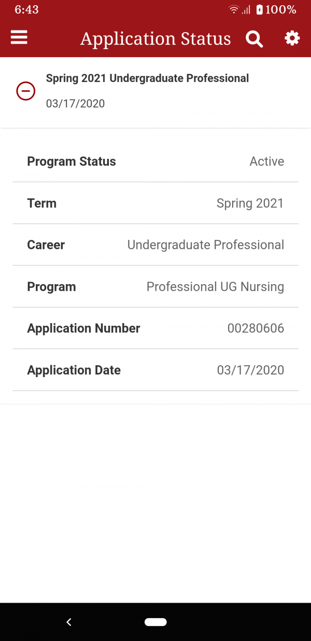Tap the search magnifier icon
This screenshot has height=641, width=311.
(254, 38)
